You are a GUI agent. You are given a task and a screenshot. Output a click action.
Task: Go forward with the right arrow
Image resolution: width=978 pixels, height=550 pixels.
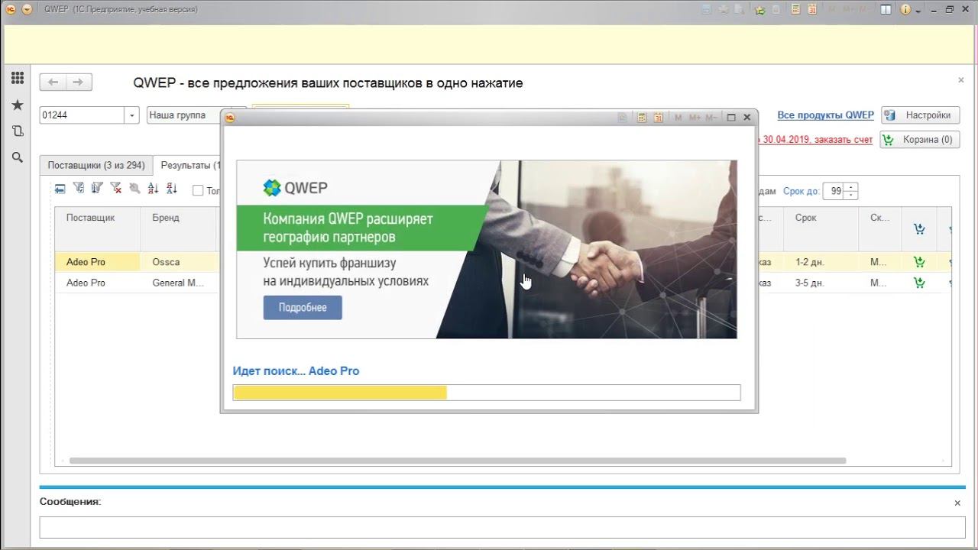tap(79, 82)
